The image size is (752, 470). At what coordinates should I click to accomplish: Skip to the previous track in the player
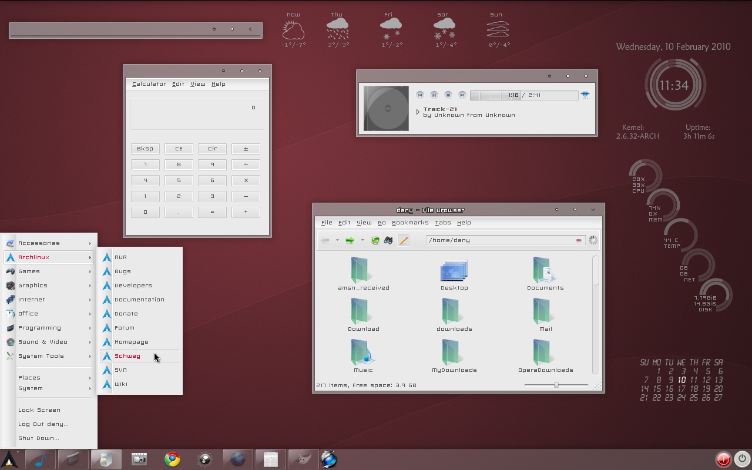point(420,95)
